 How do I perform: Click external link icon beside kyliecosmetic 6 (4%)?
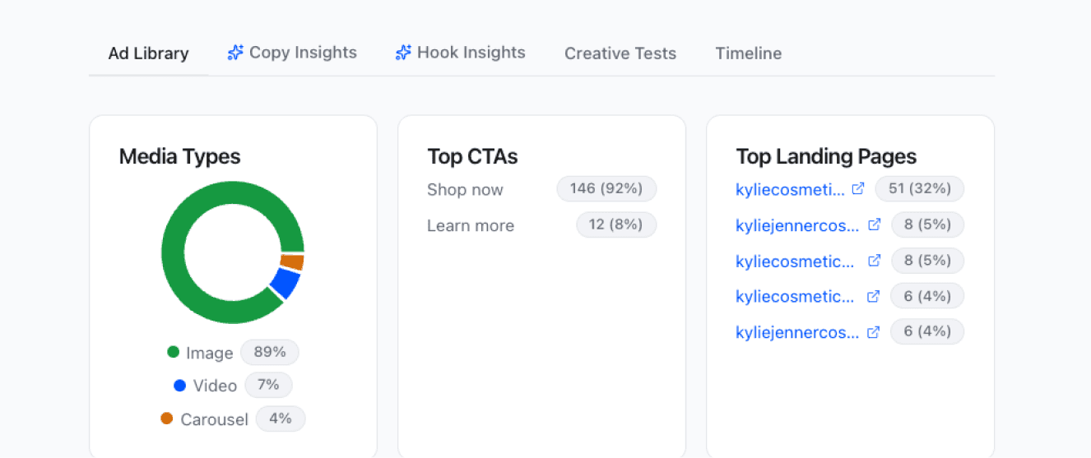tap(874, 296)
